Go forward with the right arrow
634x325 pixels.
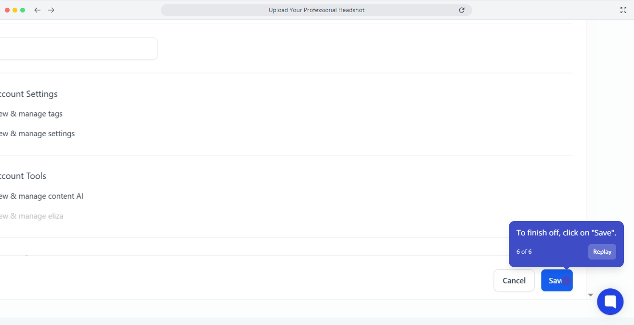[51, 10]
